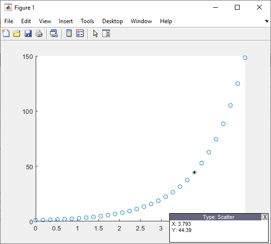The height and width of the screenshot is (244, 271).
Task: Select the Edit Plot arrow tool
Action: [x=95, y=33]
